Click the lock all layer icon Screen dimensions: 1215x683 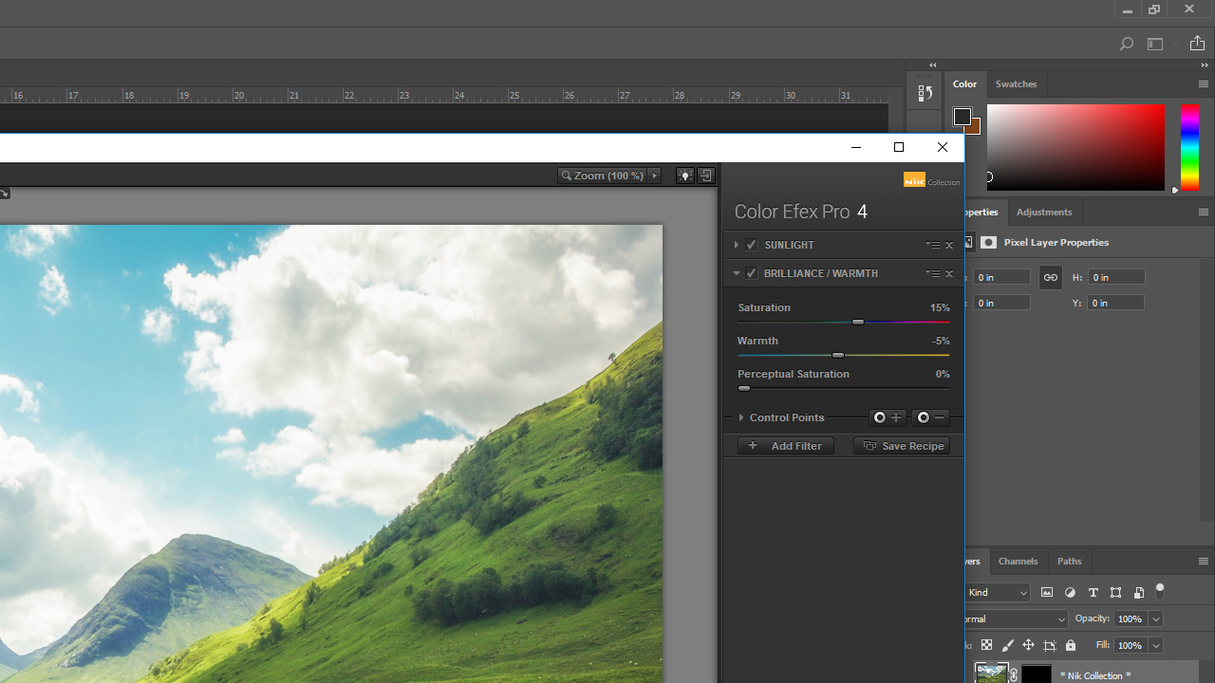pos(1071,646)
